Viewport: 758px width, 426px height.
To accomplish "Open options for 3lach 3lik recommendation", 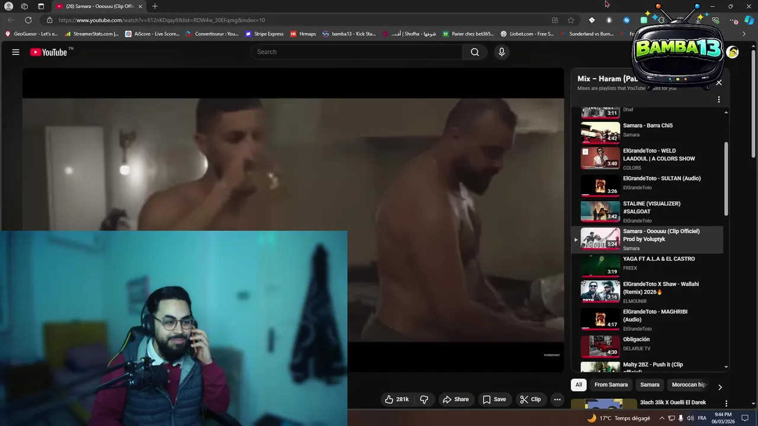I will 726,404.
